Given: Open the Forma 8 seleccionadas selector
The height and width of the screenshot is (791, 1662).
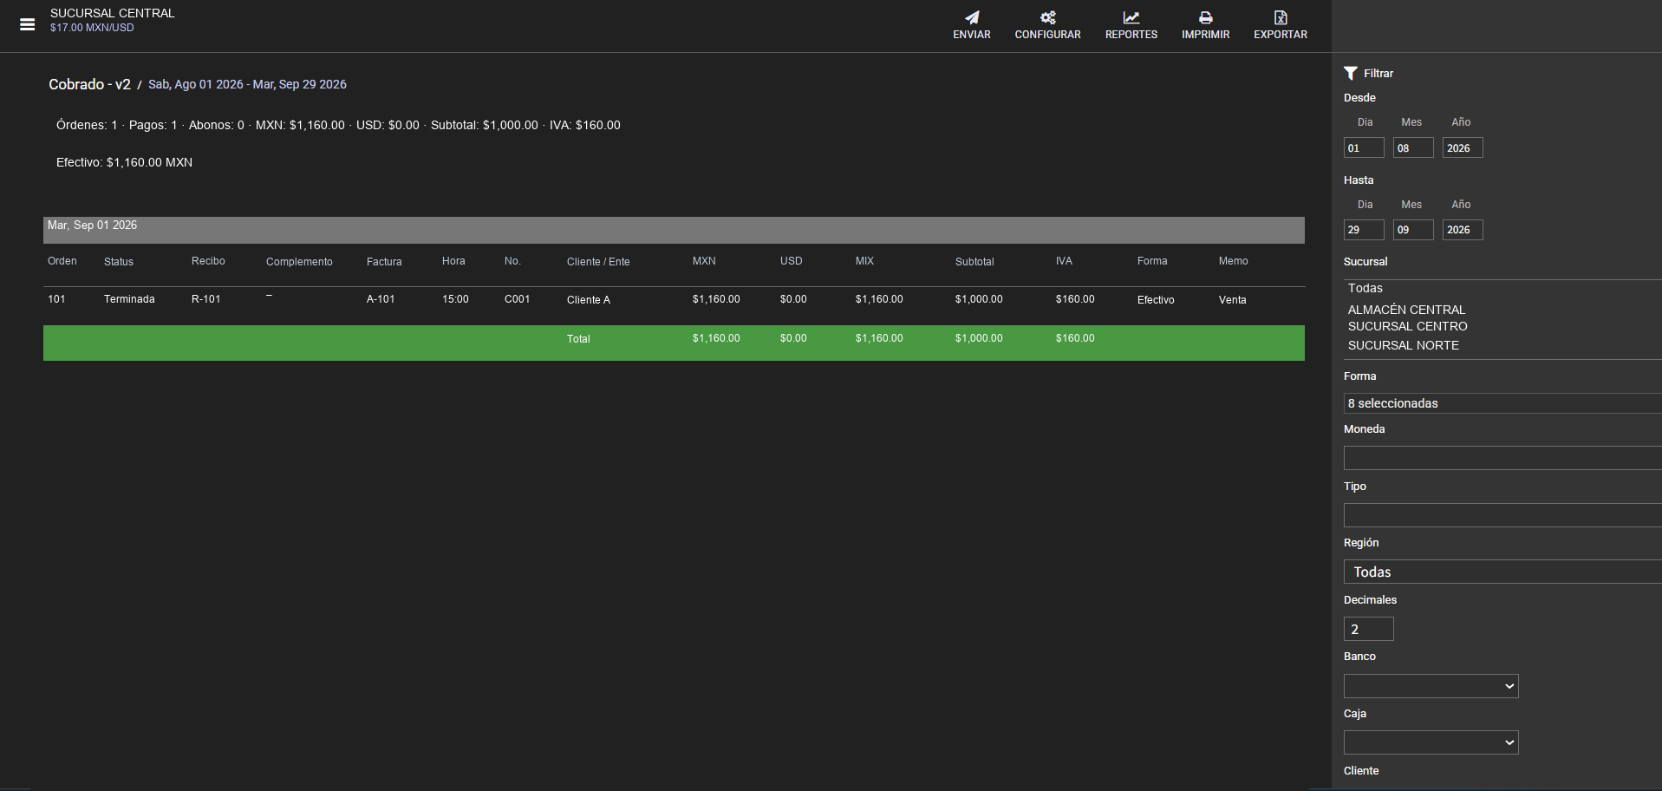Looking at the screenshot, I should (x=1502, y=403).
